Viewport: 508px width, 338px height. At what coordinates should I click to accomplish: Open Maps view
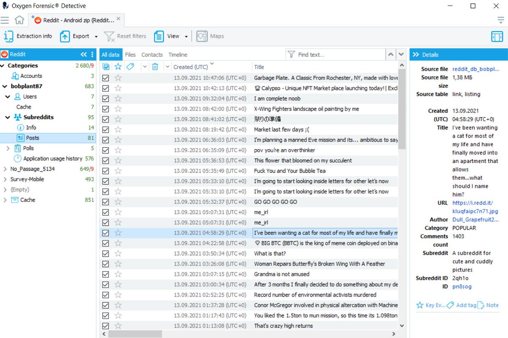click(x=210, y=36)
